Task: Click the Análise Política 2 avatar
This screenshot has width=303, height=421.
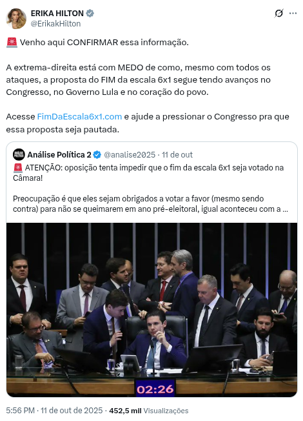Action: tap(19, 155)
